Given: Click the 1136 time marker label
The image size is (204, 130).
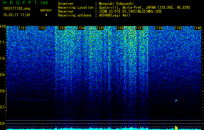Looking at the screenshot, I should tap(120, 28).
